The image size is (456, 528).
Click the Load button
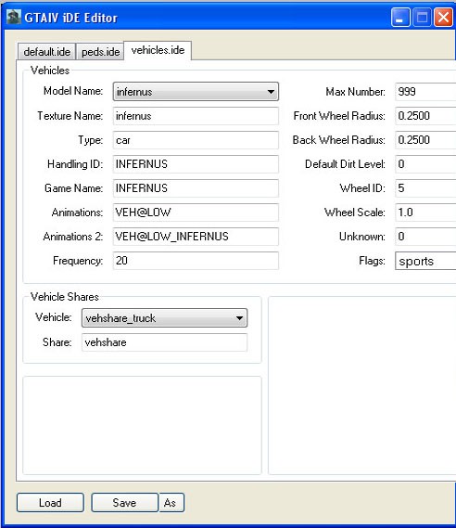point(50,503)
